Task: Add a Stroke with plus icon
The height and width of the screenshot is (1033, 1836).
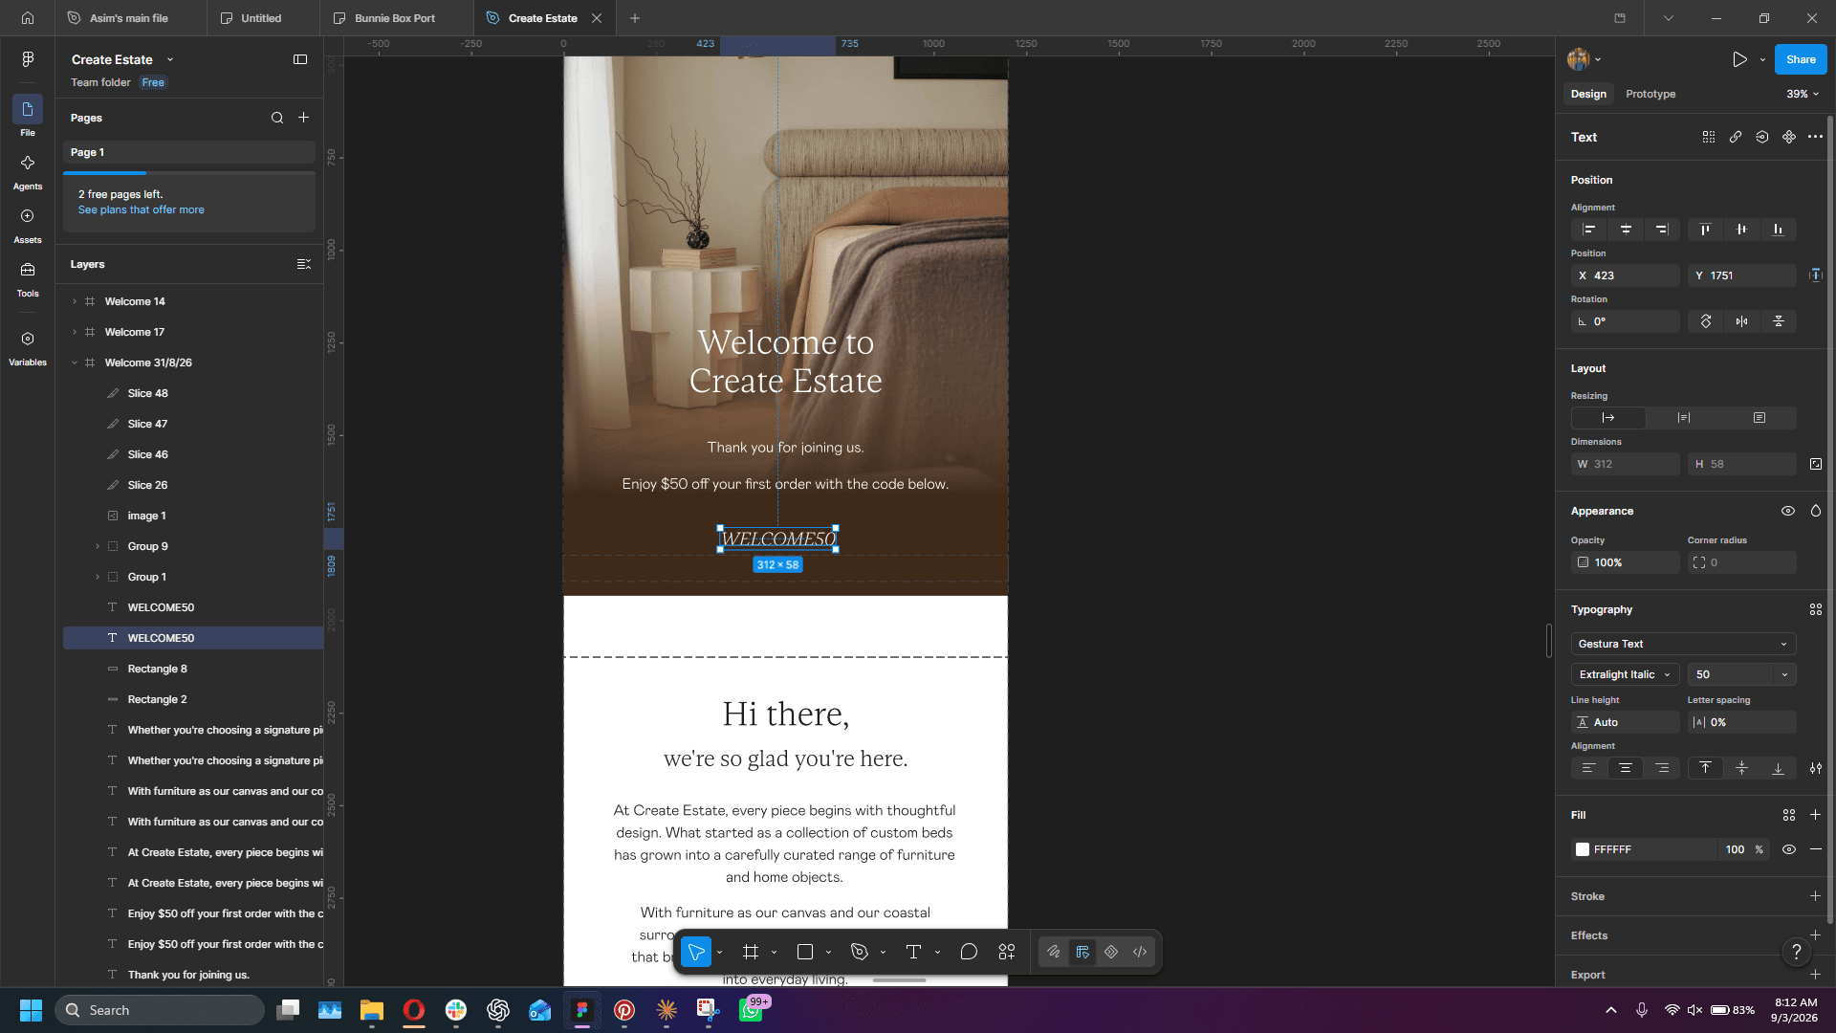Action: pyautogui.click(x=1815, y=896)
